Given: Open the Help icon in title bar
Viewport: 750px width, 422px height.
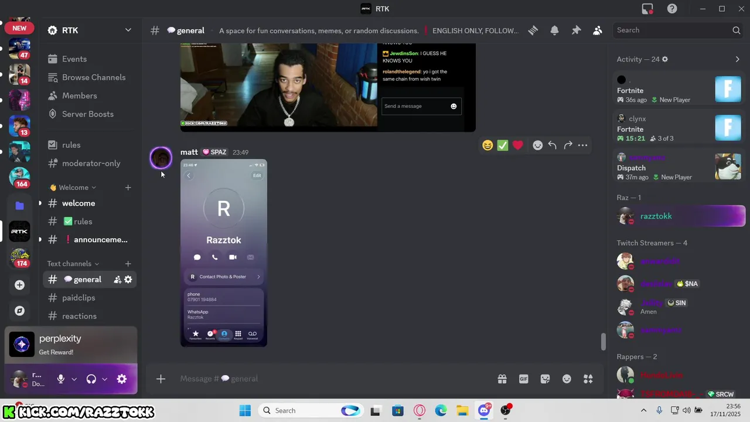Looking at the screenshot, I should tap(672, 9).
